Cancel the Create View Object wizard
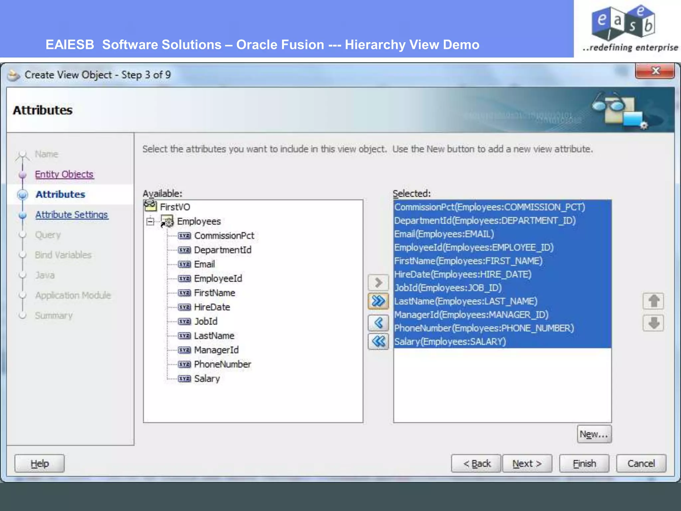 coord(641,463)
